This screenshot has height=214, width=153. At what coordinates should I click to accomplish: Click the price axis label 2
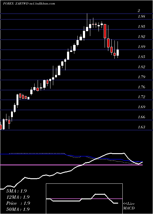[139, 11]
